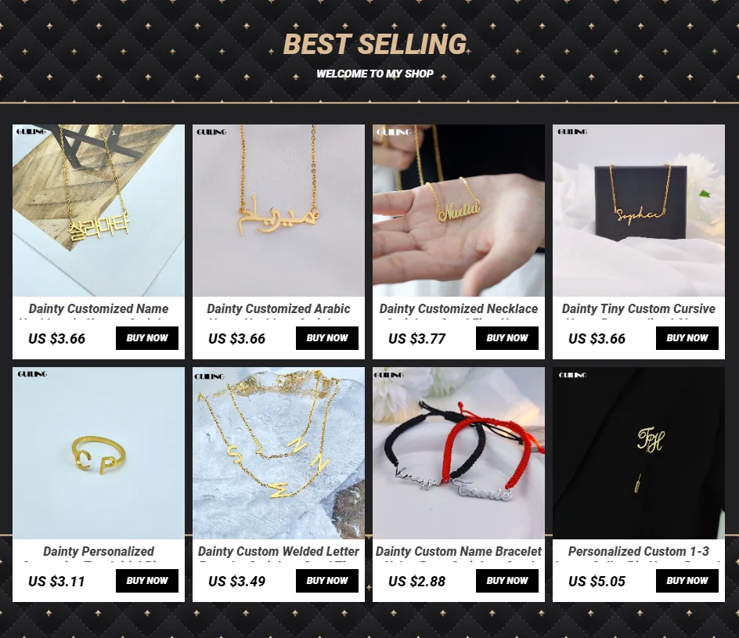Open the Sophie cursive necklace image
The height and width of the screenshot is (638, 739).
(639, 210)
